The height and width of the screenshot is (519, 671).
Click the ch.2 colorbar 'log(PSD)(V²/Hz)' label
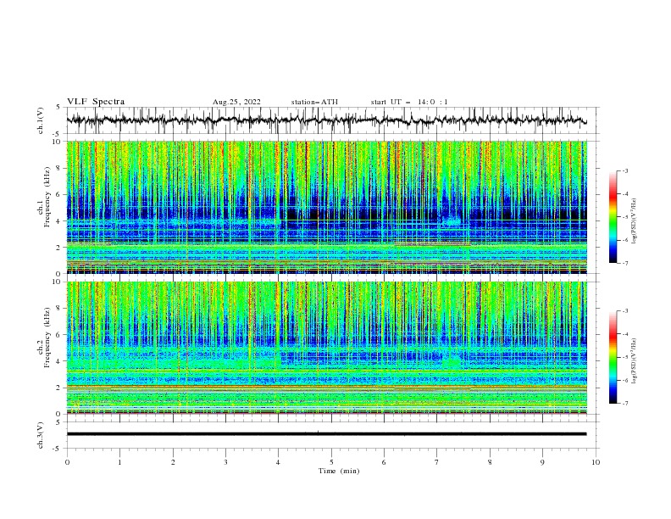(635, 360)
